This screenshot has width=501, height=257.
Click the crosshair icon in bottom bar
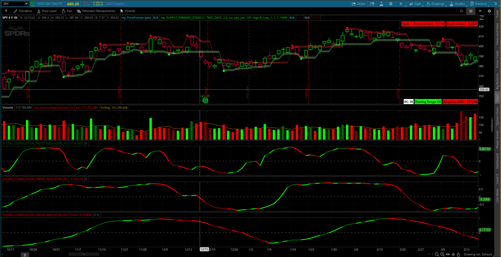[x=453, y=254]
